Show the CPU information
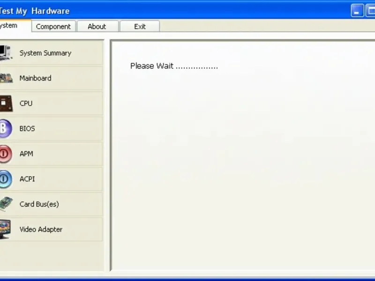 [51, 104]
